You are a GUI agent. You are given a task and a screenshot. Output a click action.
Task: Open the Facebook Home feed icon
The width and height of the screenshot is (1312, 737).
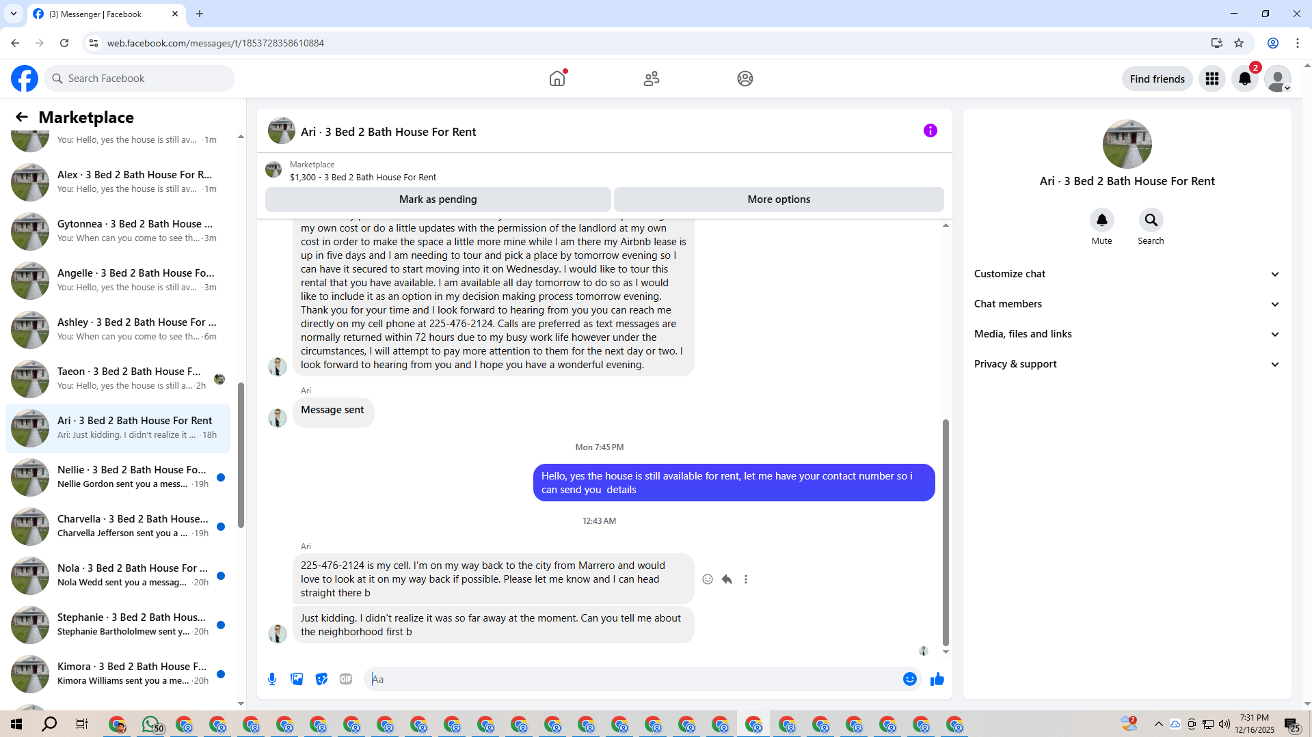[x=557, y=79]
